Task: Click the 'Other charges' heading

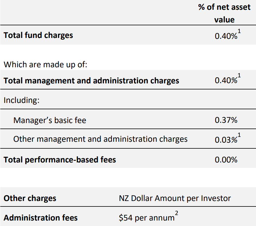Action: click(30, 198)
